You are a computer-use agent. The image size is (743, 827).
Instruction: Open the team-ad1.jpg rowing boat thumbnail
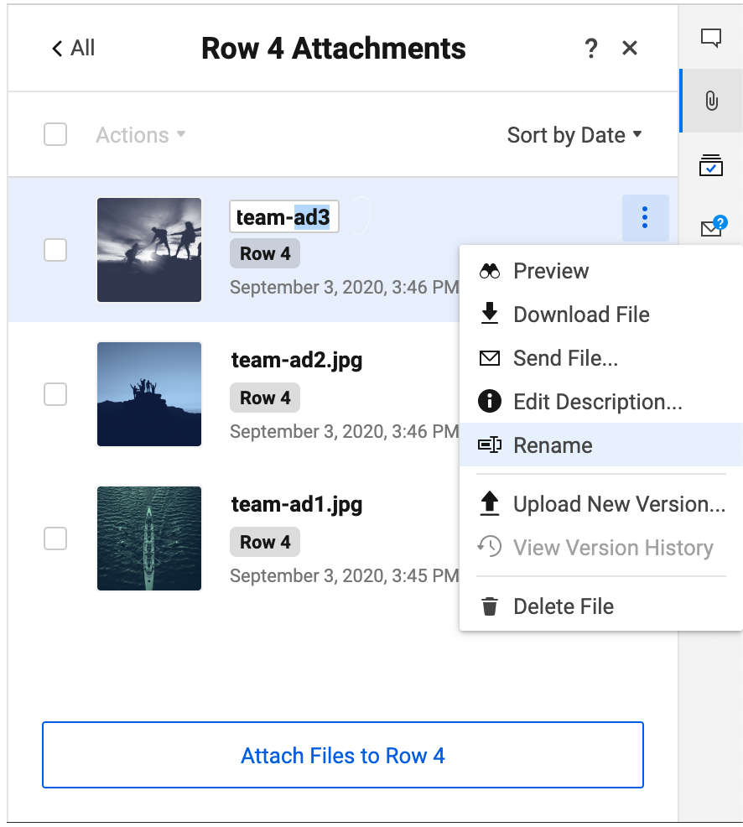click(x=149, y=538)
